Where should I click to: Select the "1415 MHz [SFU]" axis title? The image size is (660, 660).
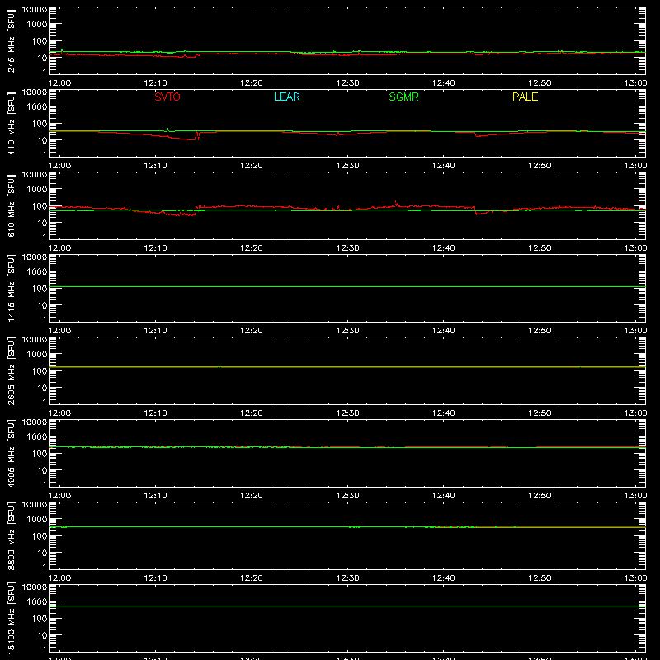click(x=11, y=288)
